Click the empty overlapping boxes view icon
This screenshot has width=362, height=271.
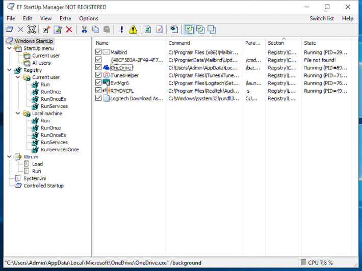(x=212, y=30)
